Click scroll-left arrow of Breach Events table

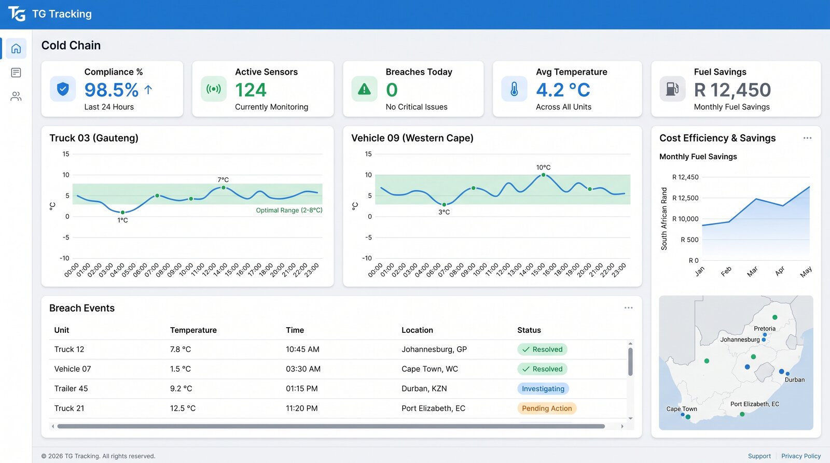[52, 426]
